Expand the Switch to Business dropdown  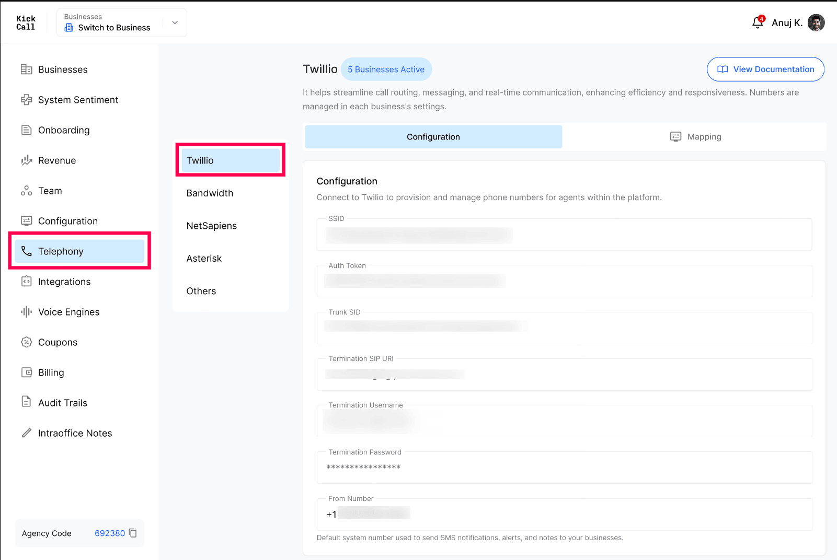click(175, 22)
